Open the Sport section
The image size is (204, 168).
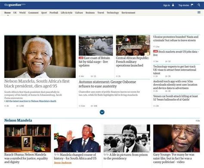(x=44, y=12)
